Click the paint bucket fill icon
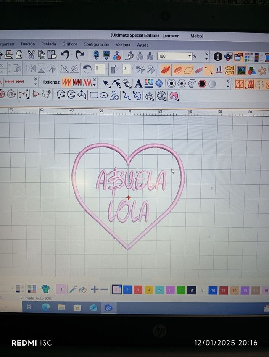The height and width of the screenshot is (357, 269). pos(83,289)
